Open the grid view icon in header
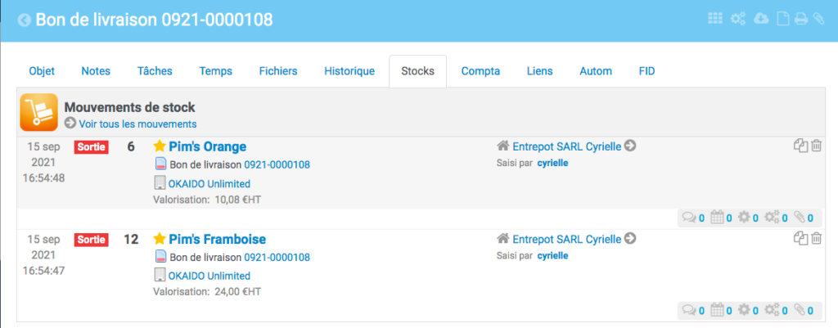838x328 pixels. point(715,18)
